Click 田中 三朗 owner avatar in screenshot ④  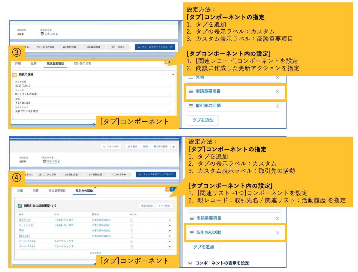pyautogui.click(x=44, y=161)
